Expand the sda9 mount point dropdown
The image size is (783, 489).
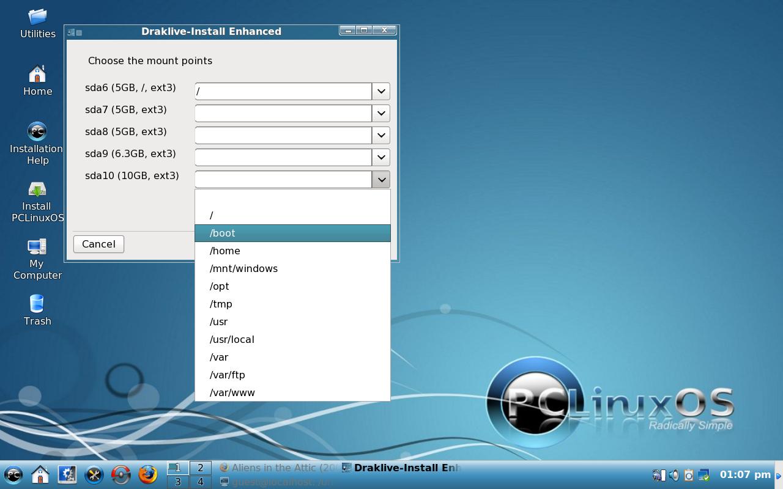click(381, 157)
